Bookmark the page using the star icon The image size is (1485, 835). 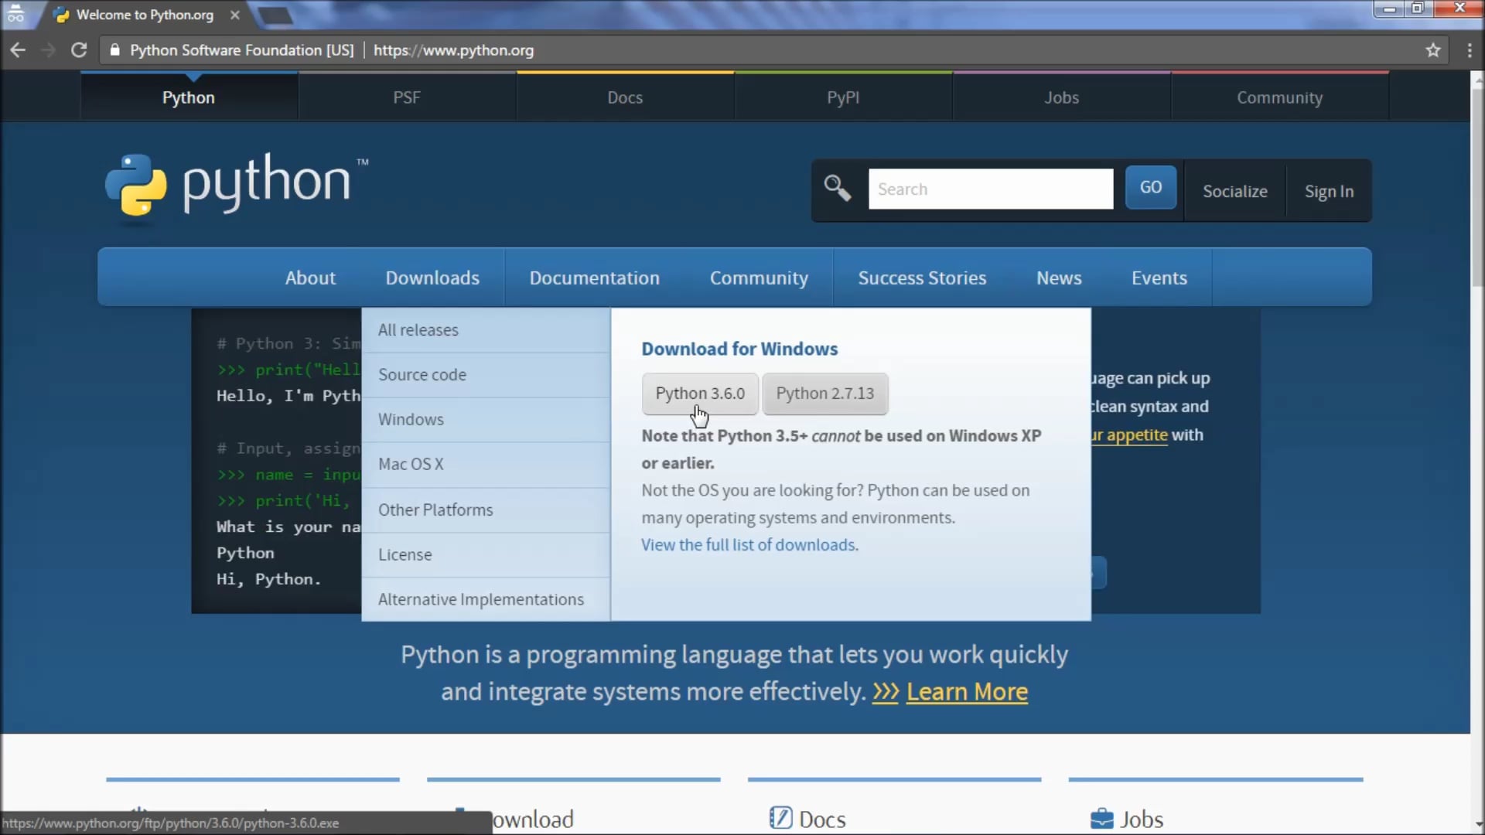coord(1433,49)
